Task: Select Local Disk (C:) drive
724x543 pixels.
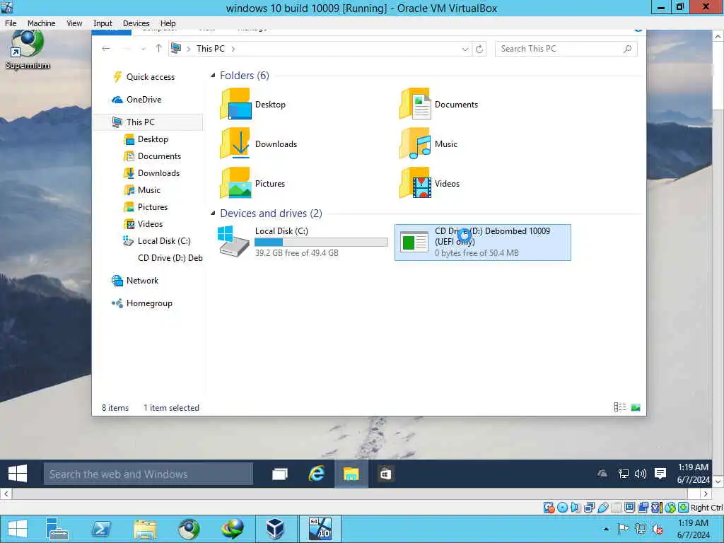Action: [303, 242]
